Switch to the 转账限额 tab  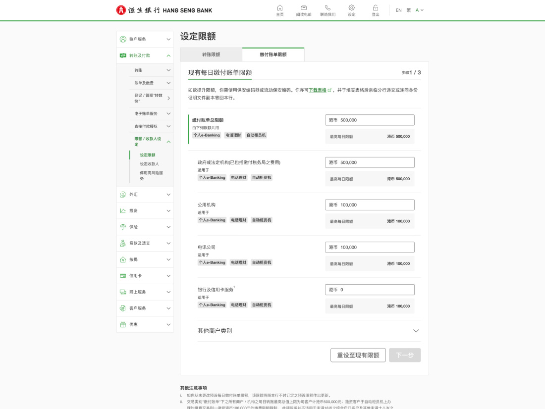pyautogui.click(x=211, y=54)
